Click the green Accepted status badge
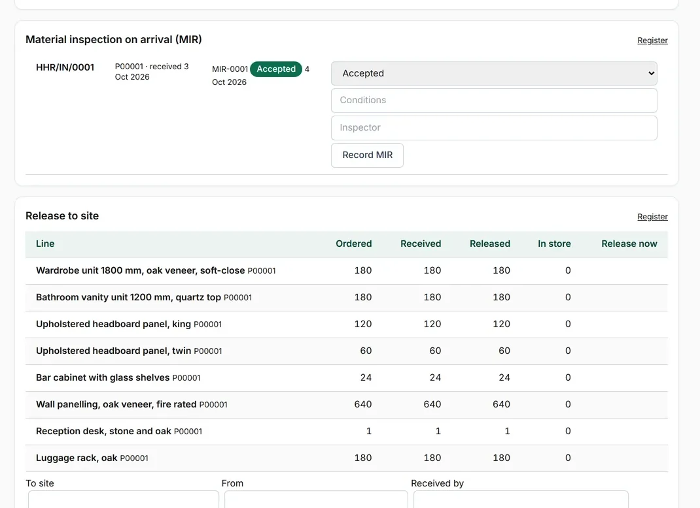This screenshot has width=700, height=508. (x=276, y=69)
